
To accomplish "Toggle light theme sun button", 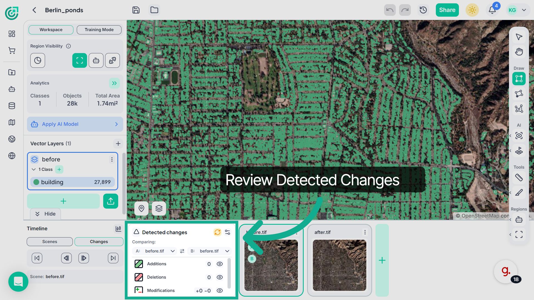I will coord(472,10).
